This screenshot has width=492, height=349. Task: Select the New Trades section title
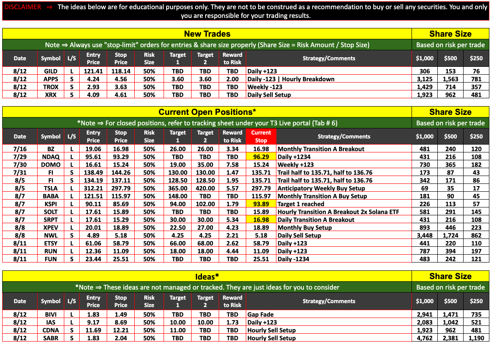point(207,34)
